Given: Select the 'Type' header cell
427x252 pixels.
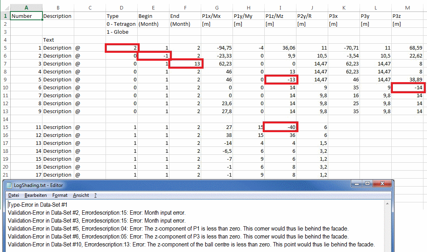Looking at the screenshot, I should click(121, 16).
